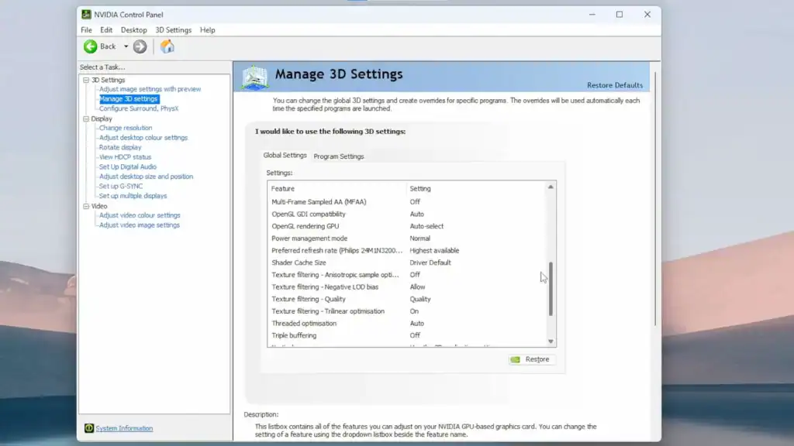Screen dimensions: 794x446
Task: Select Adjust desktop colour settings
Action: (x=143, y=138)
